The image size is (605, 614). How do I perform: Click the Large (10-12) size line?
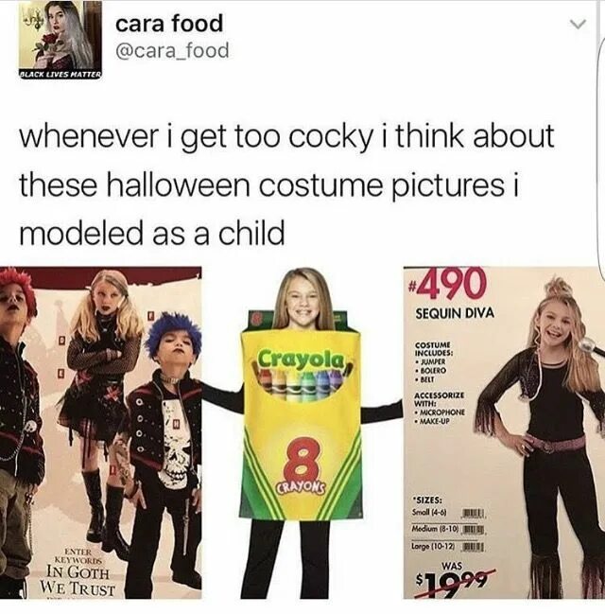coord(448,546)
